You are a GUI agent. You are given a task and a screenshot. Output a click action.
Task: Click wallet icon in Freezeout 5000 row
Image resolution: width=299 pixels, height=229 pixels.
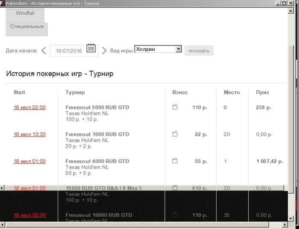[x=175, y=107]
